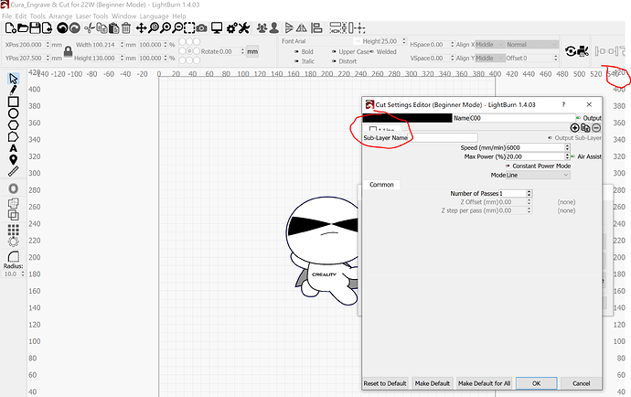Toggle Constant Power Mode switch

[x=508, y=166]
